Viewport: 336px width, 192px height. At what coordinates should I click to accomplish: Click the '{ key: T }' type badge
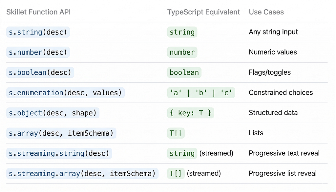[x=191, y=113]
